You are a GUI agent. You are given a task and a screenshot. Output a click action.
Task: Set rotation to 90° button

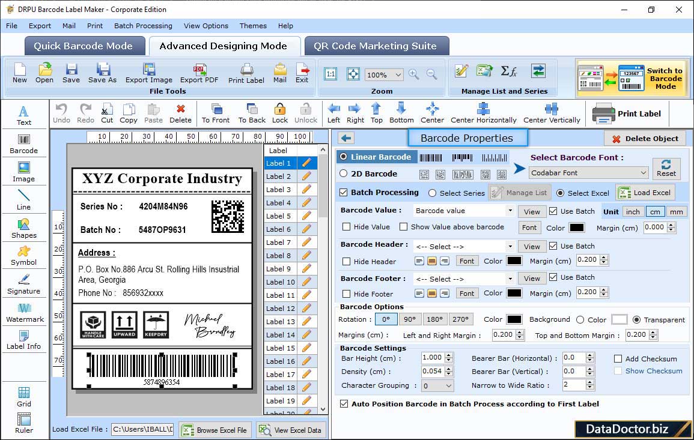tap(409, 319)
